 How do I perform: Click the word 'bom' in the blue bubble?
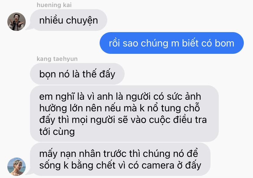pos(225,43)
